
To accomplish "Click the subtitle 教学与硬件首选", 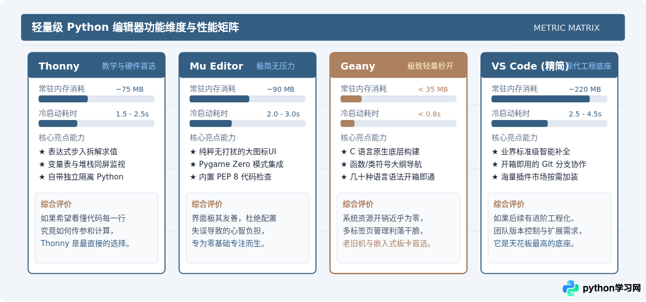I will point(129,66).
